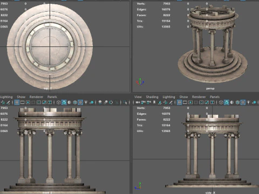Screen dimensions: 259x194
Task: Toggle gate mask in side view toolbar
Action: coord(196,102)
